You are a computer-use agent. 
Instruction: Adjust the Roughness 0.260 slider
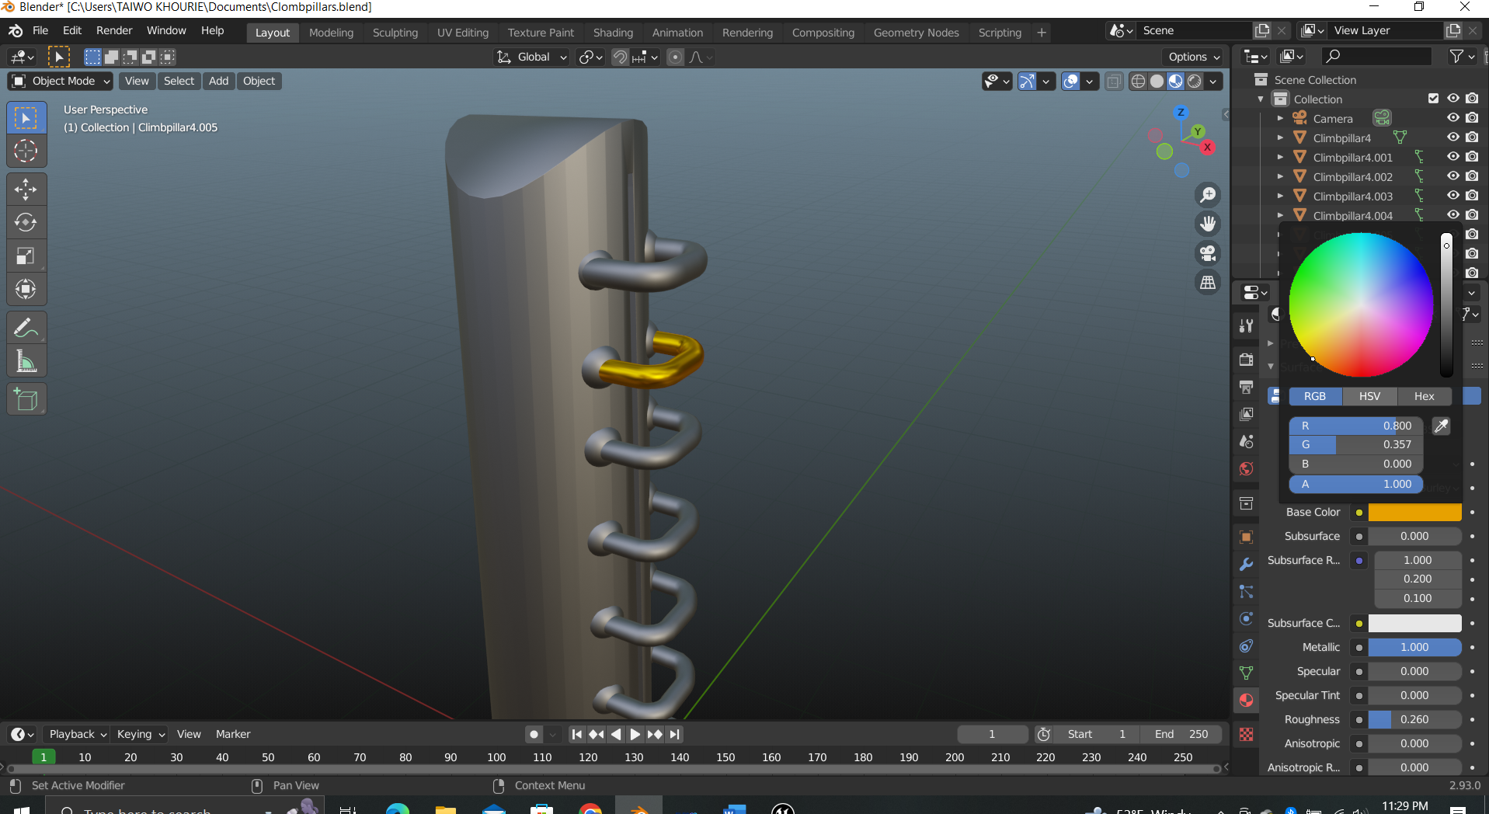[1414, 719]
